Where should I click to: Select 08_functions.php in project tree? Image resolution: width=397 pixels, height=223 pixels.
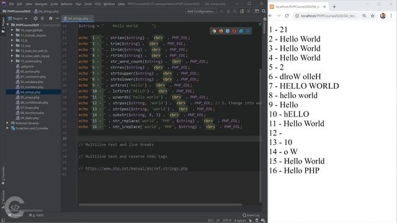click(32, 113)
